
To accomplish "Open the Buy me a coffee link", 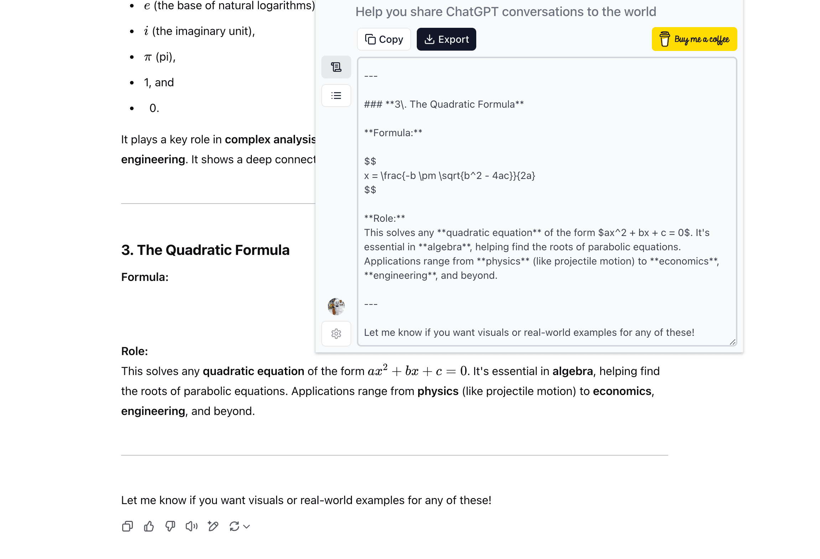I will (x=694, y=39).
